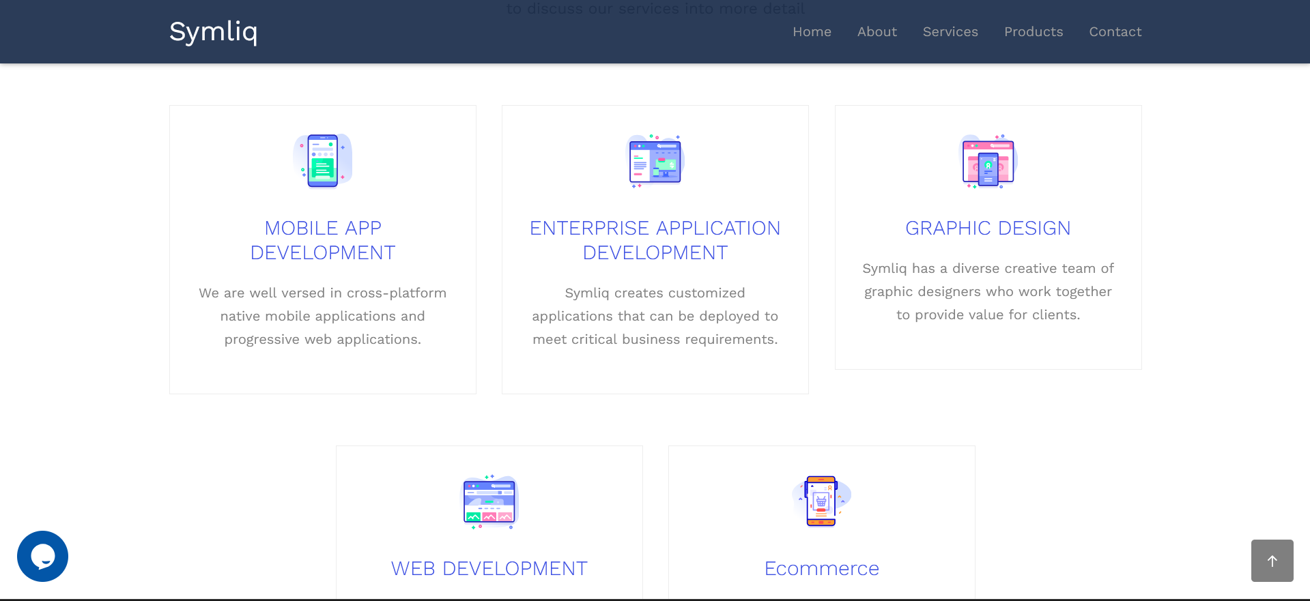Click the Ecommerce shopping basket icon

click(x=822, y=501)
